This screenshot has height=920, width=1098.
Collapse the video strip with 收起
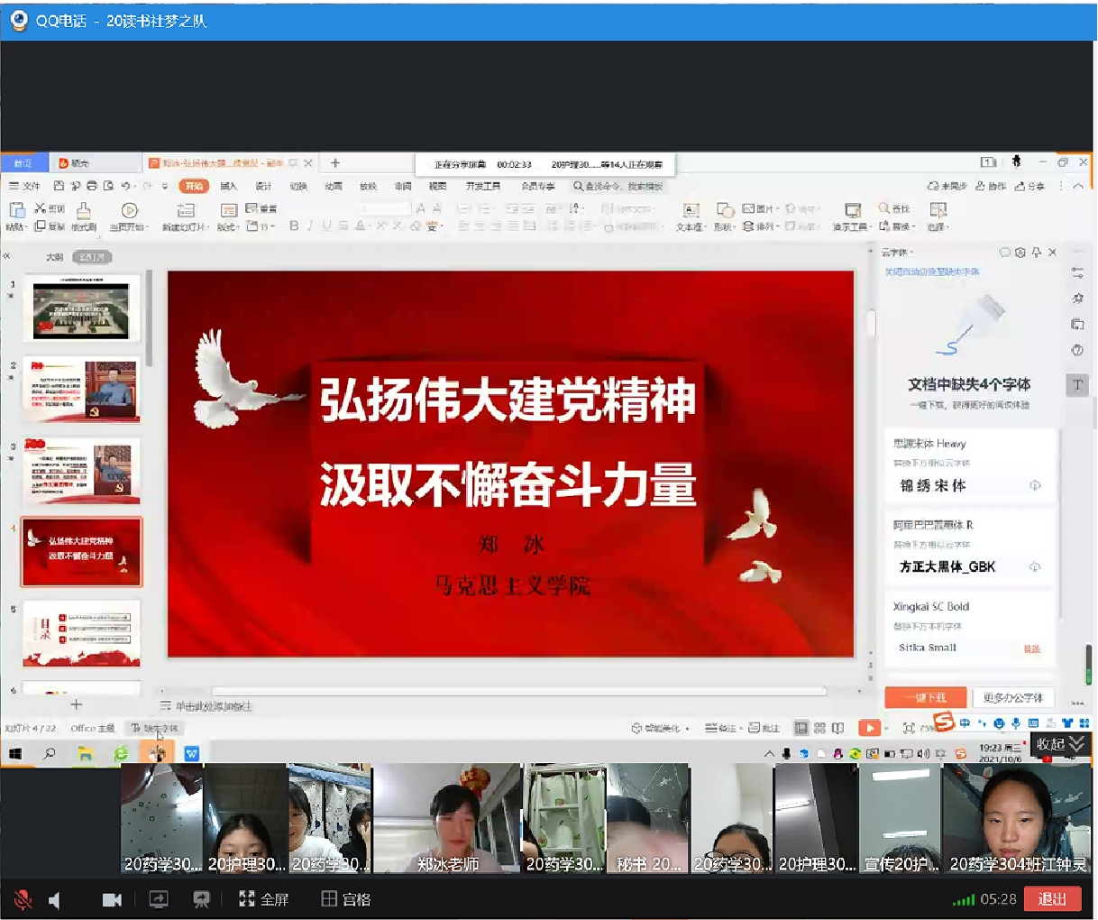tap(1060, 744)
